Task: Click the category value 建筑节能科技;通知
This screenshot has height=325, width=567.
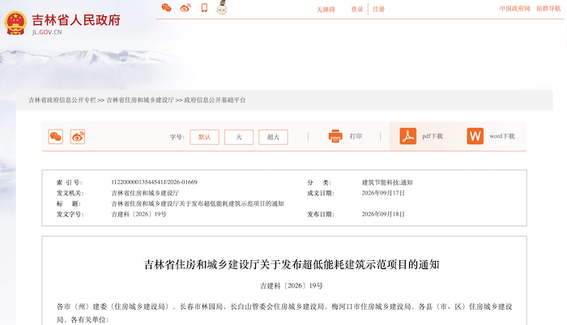Action: point(387,182)
